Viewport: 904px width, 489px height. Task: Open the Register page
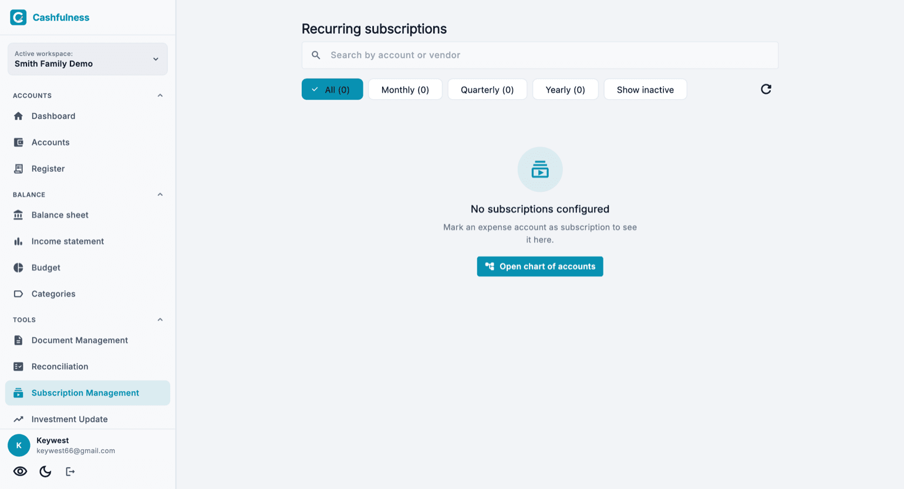pyautogui.click(x=87, y=169)
